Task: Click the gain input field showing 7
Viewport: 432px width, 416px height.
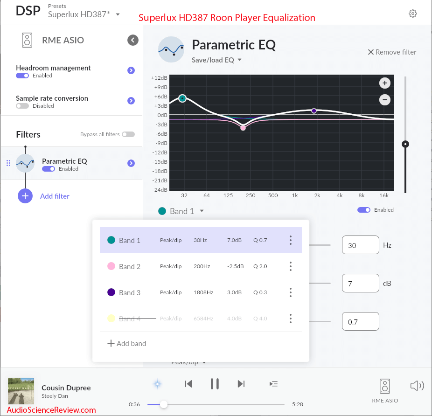Action: point(360,283)
